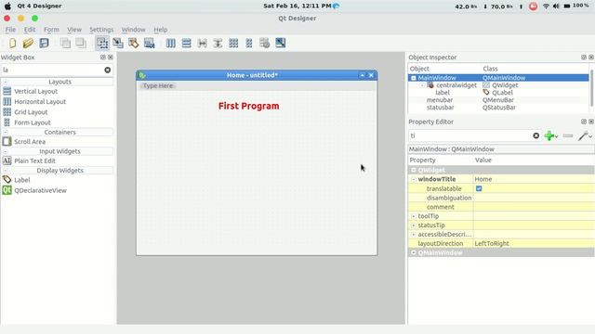The image size is (595, 334).
Task: Select the Edit Signals/Slots mode icon
Action: point(118,44)
